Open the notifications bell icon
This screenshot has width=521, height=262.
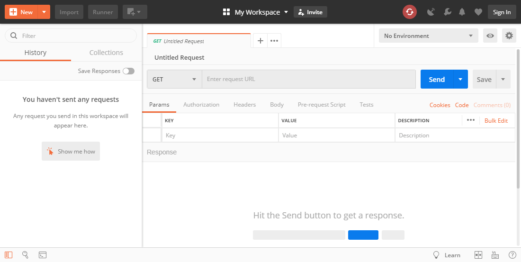tap(462, 12)
